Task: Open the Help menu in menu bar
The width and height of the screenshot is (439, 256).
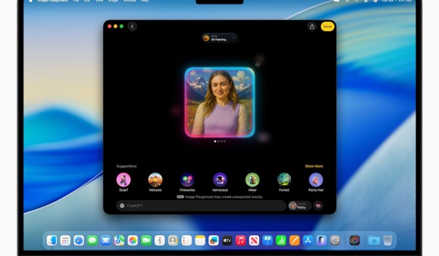Action: point(145,1)
